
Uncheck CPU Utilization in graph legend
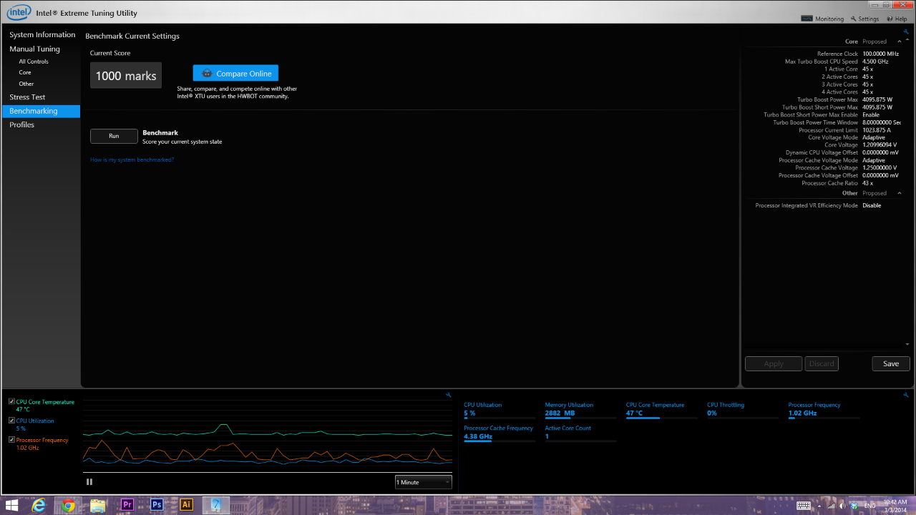11,421
